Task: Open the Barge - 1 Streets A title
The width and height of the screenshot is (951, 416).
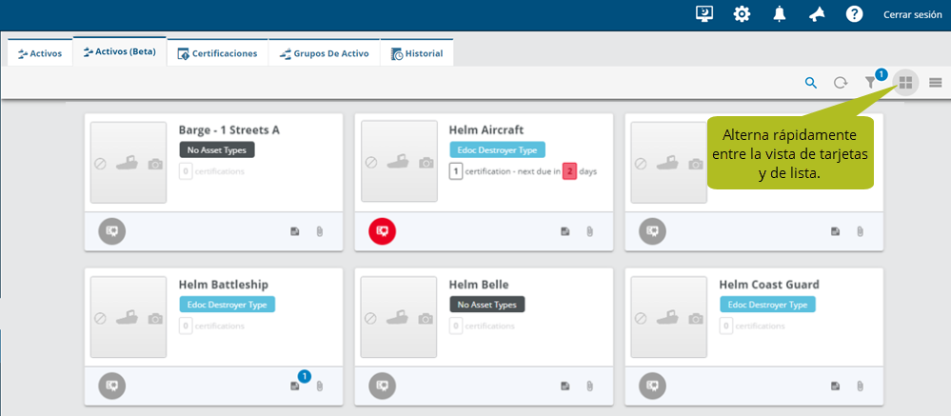Action: pyautogui.click(x=229, y=129)
